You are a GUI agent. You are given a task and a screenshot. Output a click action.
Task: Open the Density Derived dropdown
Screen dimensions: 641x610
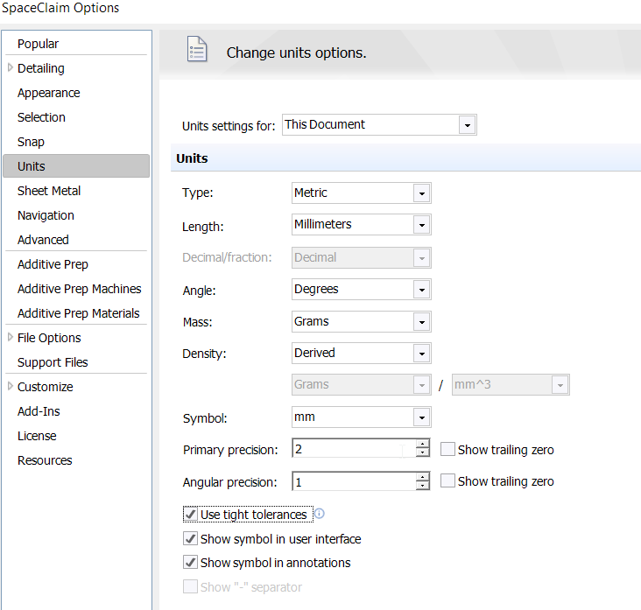point(362,353)
